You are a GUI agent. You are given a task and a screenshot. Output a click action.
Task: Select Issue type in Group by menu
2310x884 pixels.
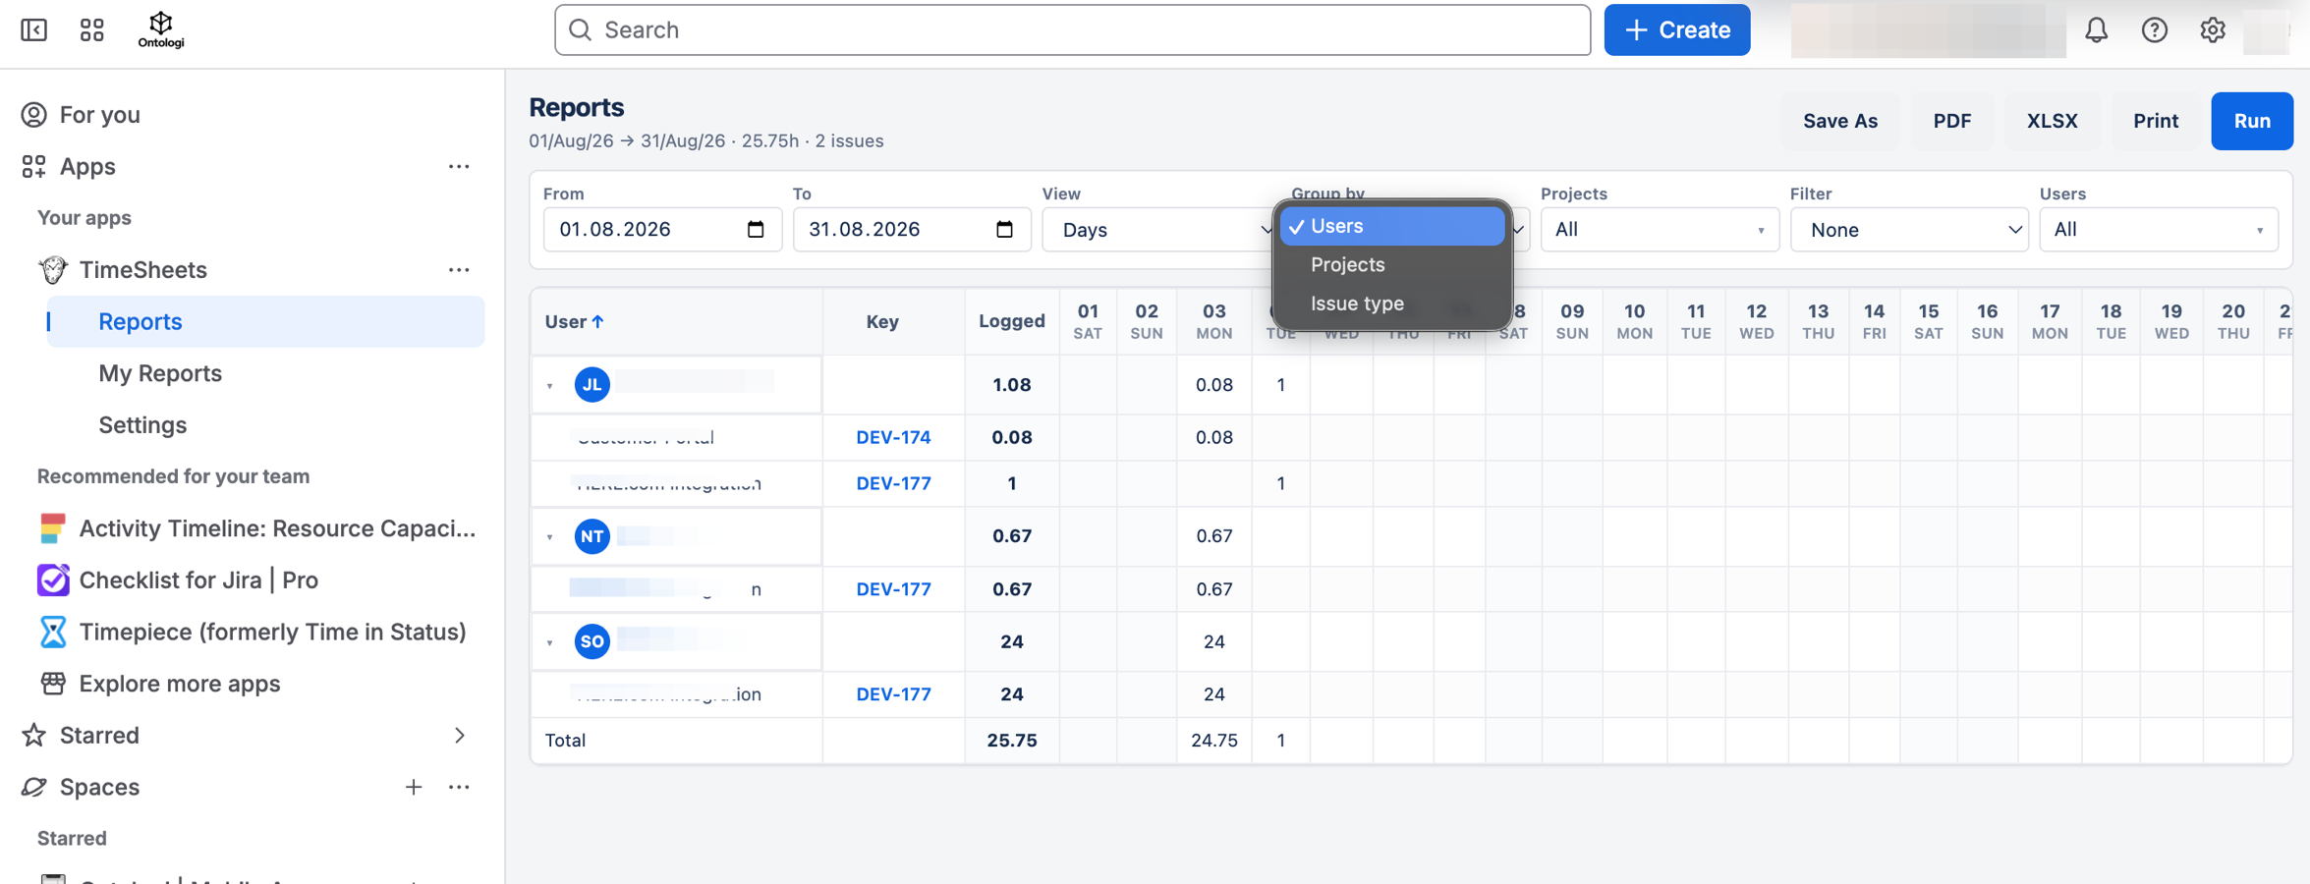coord(1391,304)
